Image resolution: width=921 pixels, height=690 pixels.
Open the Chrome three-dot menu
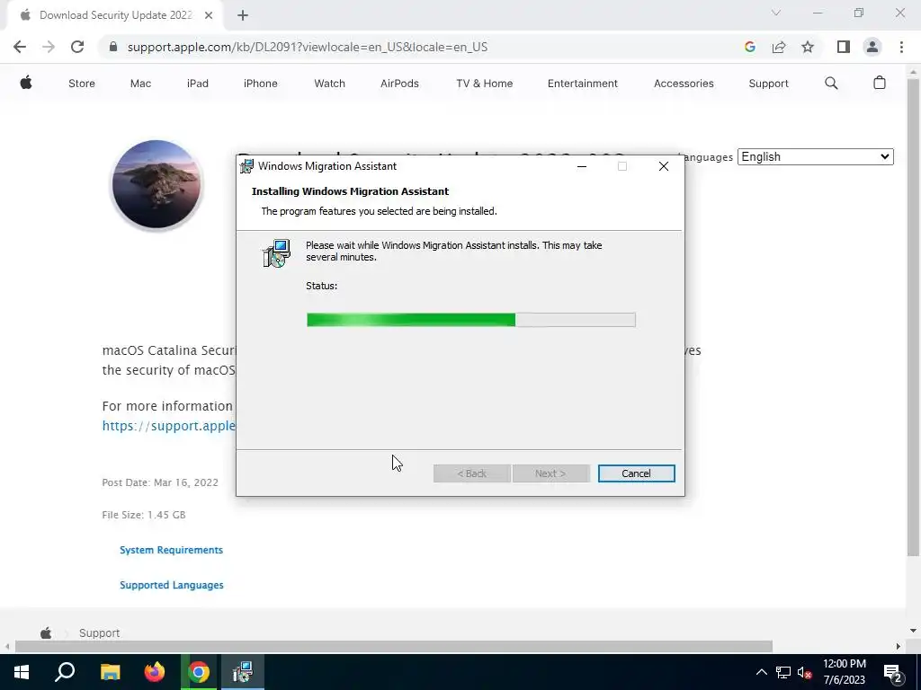coord(901,47)
